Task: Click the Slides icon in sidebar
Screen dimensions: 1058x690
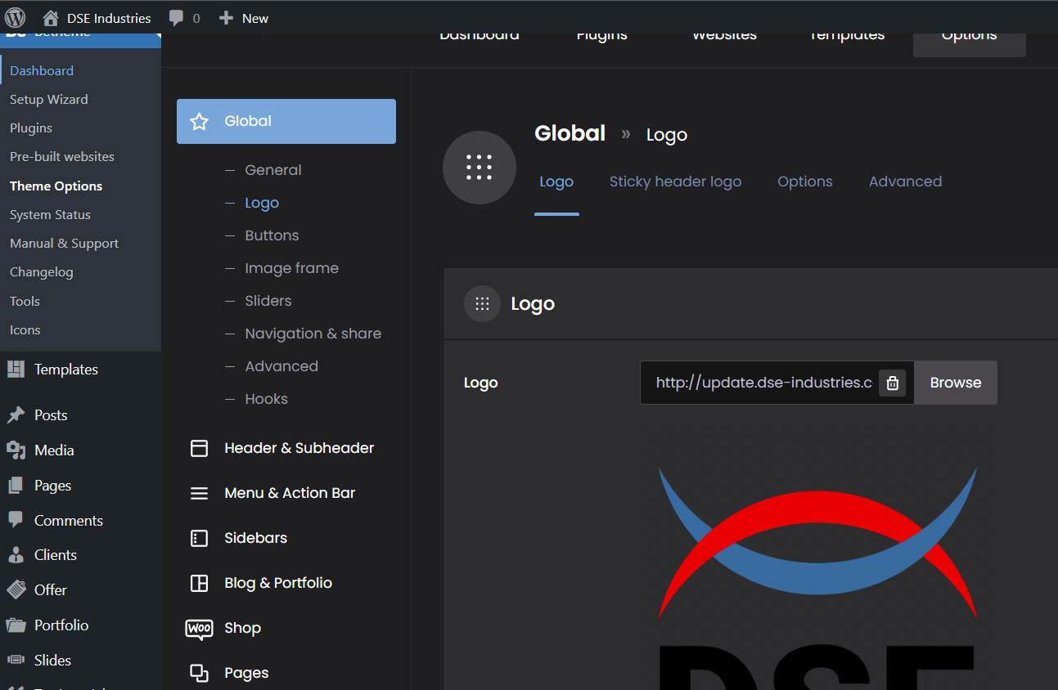Action: [16, 660]
